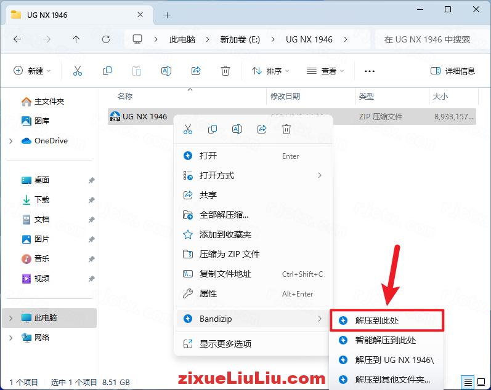Image resolution: width=491 pixels, height=390 pixels.
Task: Click the 新加卷 (E:) breadcrumb
Action: click(240, 39)
